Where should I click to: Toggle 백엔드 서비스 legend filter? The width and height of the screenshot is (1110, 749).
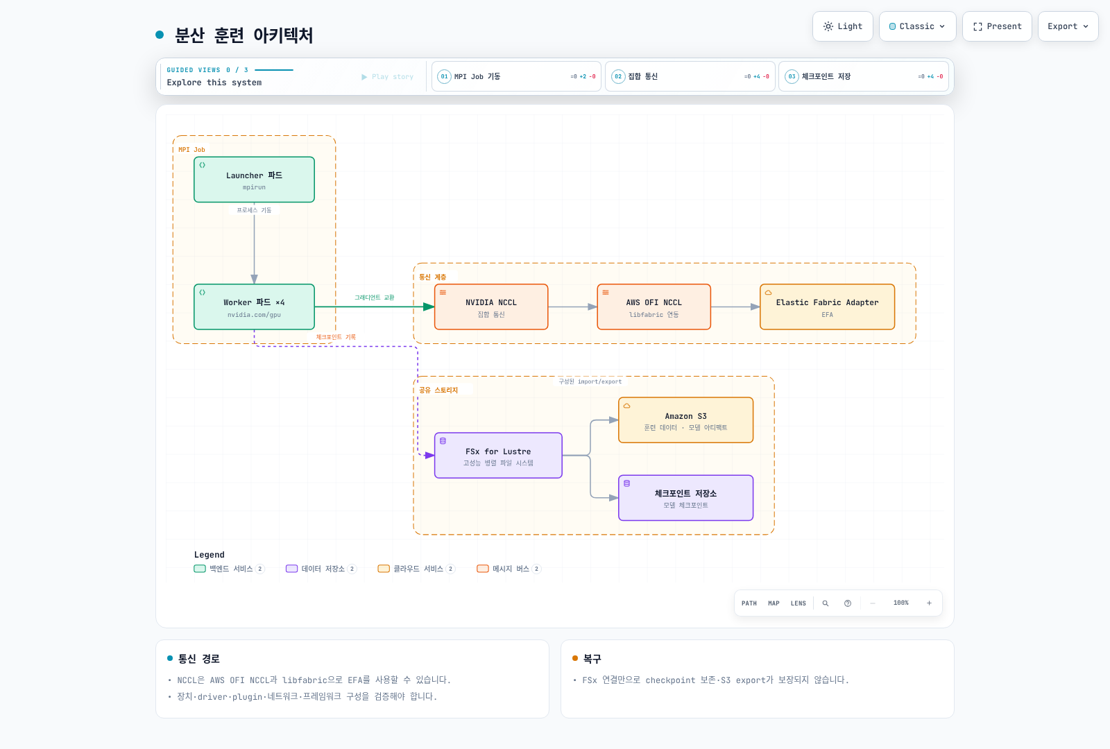pyautogui.click(x=229, y=569)
